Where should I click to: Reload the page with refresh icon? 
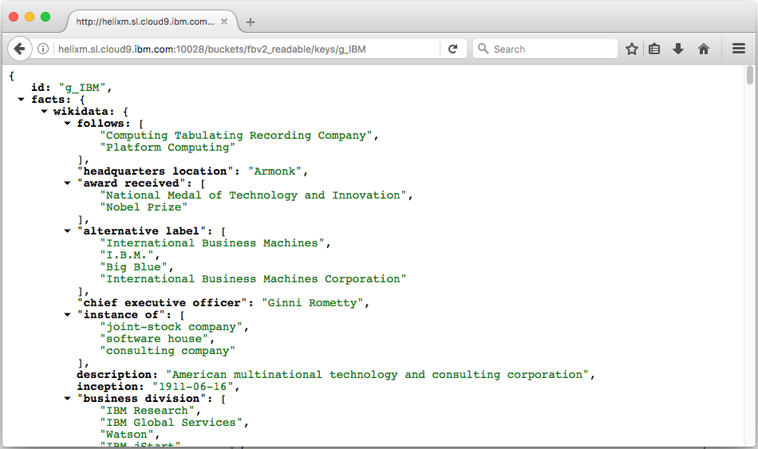point(452,49)
